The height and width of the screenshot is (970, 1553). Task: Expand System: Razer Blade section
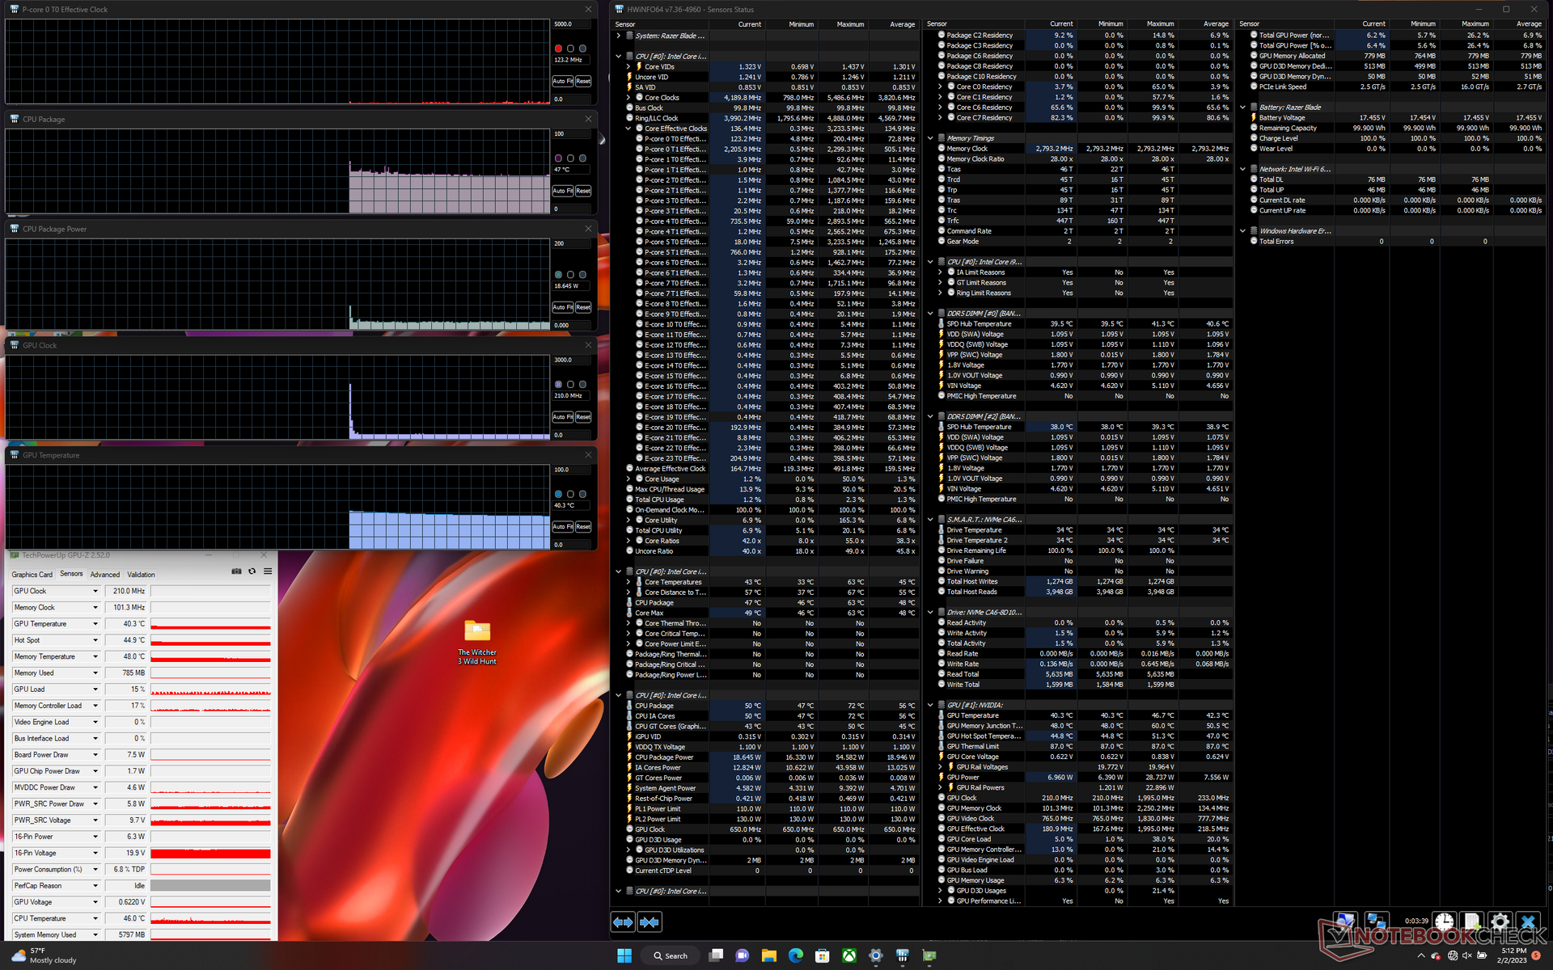click(x=619, y=36)
